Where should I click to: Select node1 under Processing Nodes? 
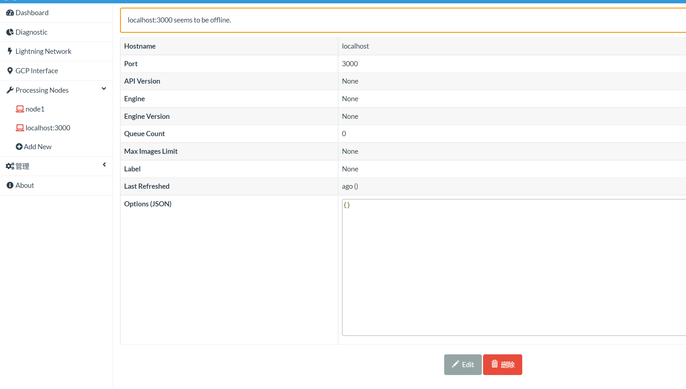pos(35,108)
